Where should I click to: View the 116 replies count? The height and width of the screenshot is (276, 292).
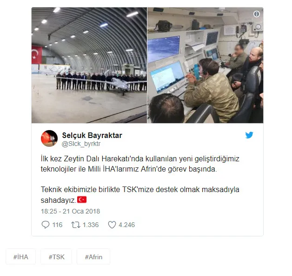pos(57,225)
